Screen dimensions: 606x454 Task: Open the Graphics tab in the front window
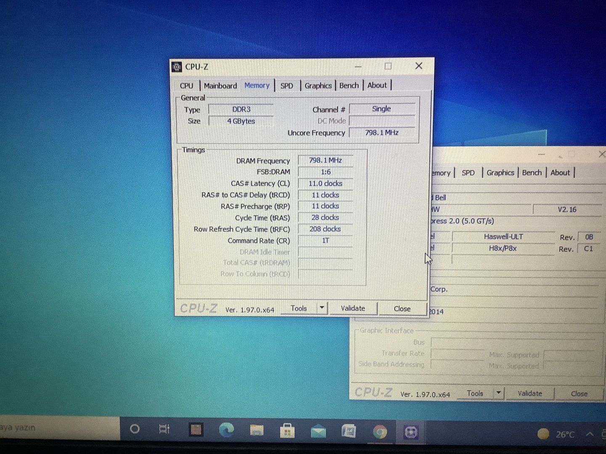point(318,86)
